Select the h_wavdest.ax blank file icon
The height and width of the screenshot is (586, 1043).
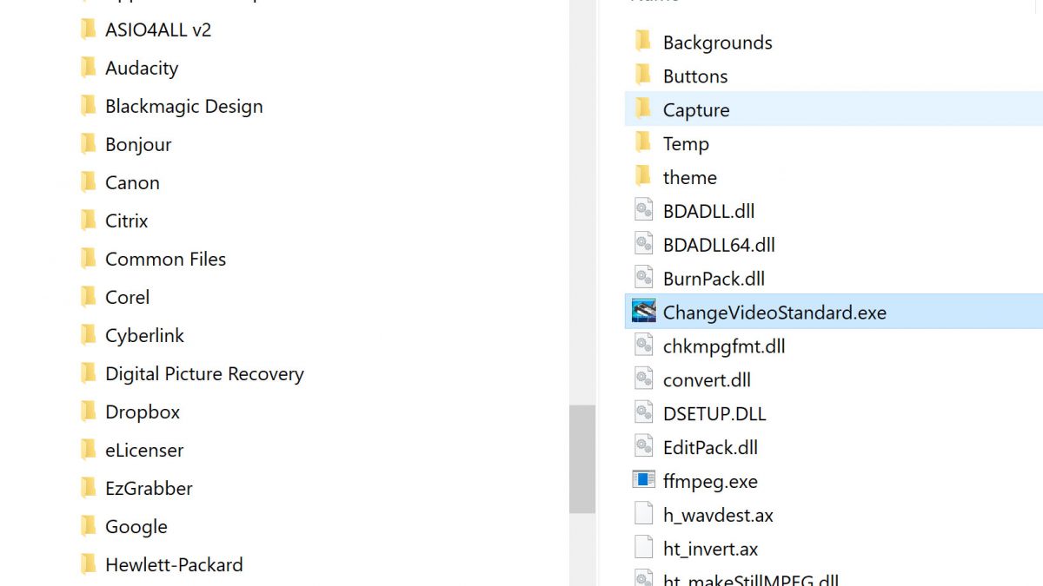pos(643,514)
